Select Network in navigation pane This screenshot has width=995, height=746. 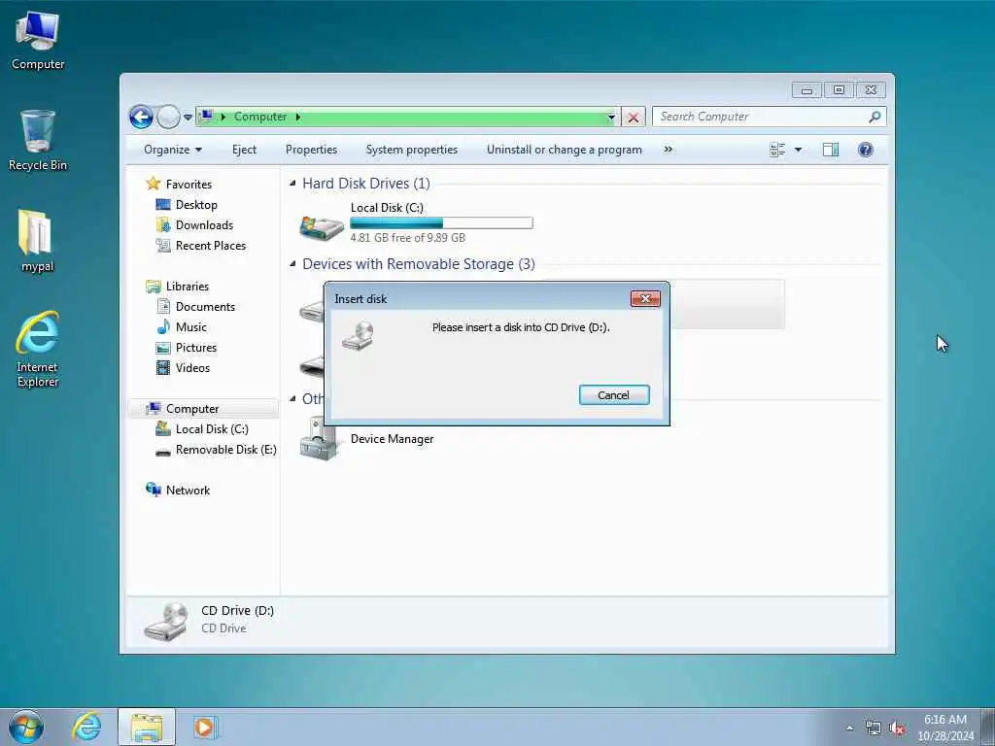point(188,491)
